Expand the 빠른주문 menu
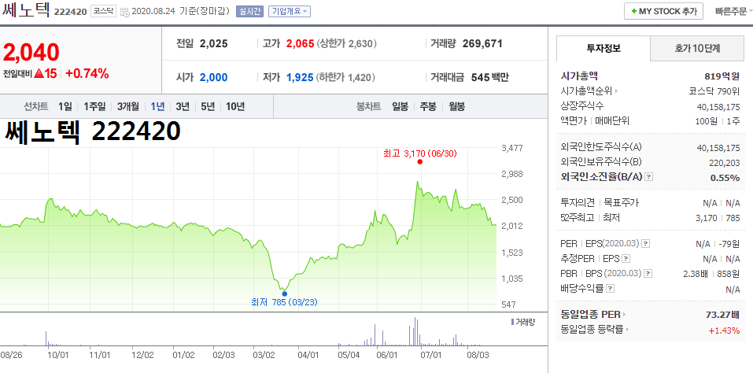 pyautogui.click(x=733, y=11)
